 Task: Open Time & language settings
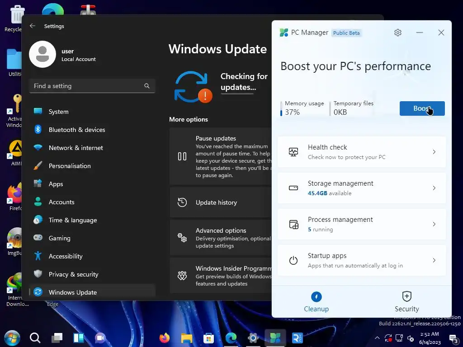point(92,220)
